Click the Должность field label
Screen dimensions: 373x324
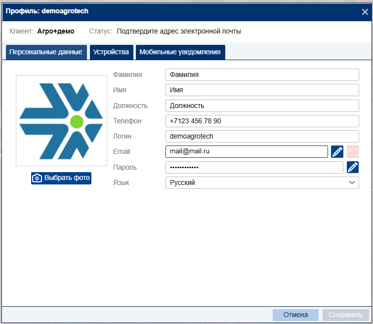[130, 106]
